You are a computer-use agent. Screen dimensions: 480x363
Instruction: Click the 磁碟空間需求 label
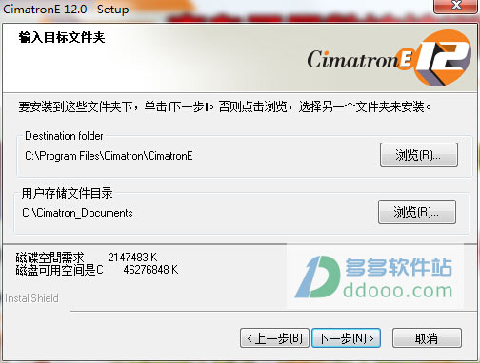tap(50, 258)
